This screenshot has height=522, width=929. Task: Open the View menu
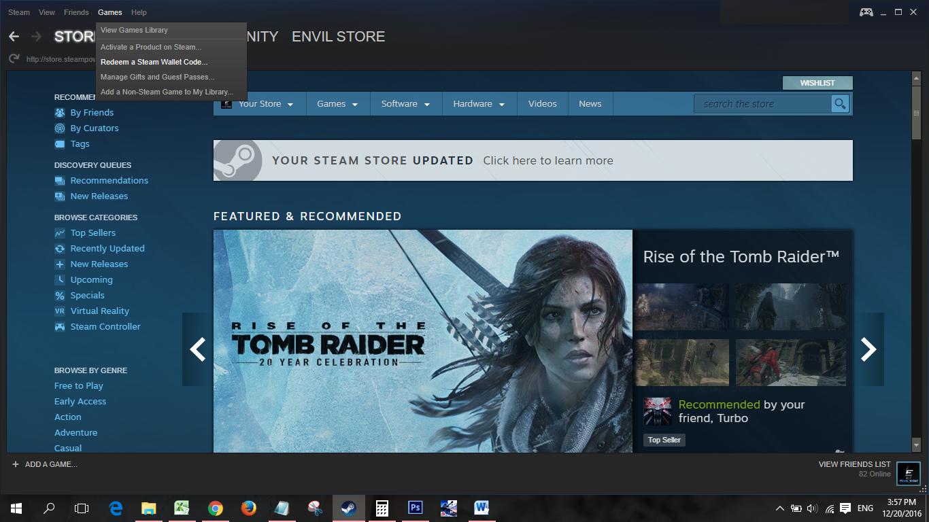tap(47, 12)
